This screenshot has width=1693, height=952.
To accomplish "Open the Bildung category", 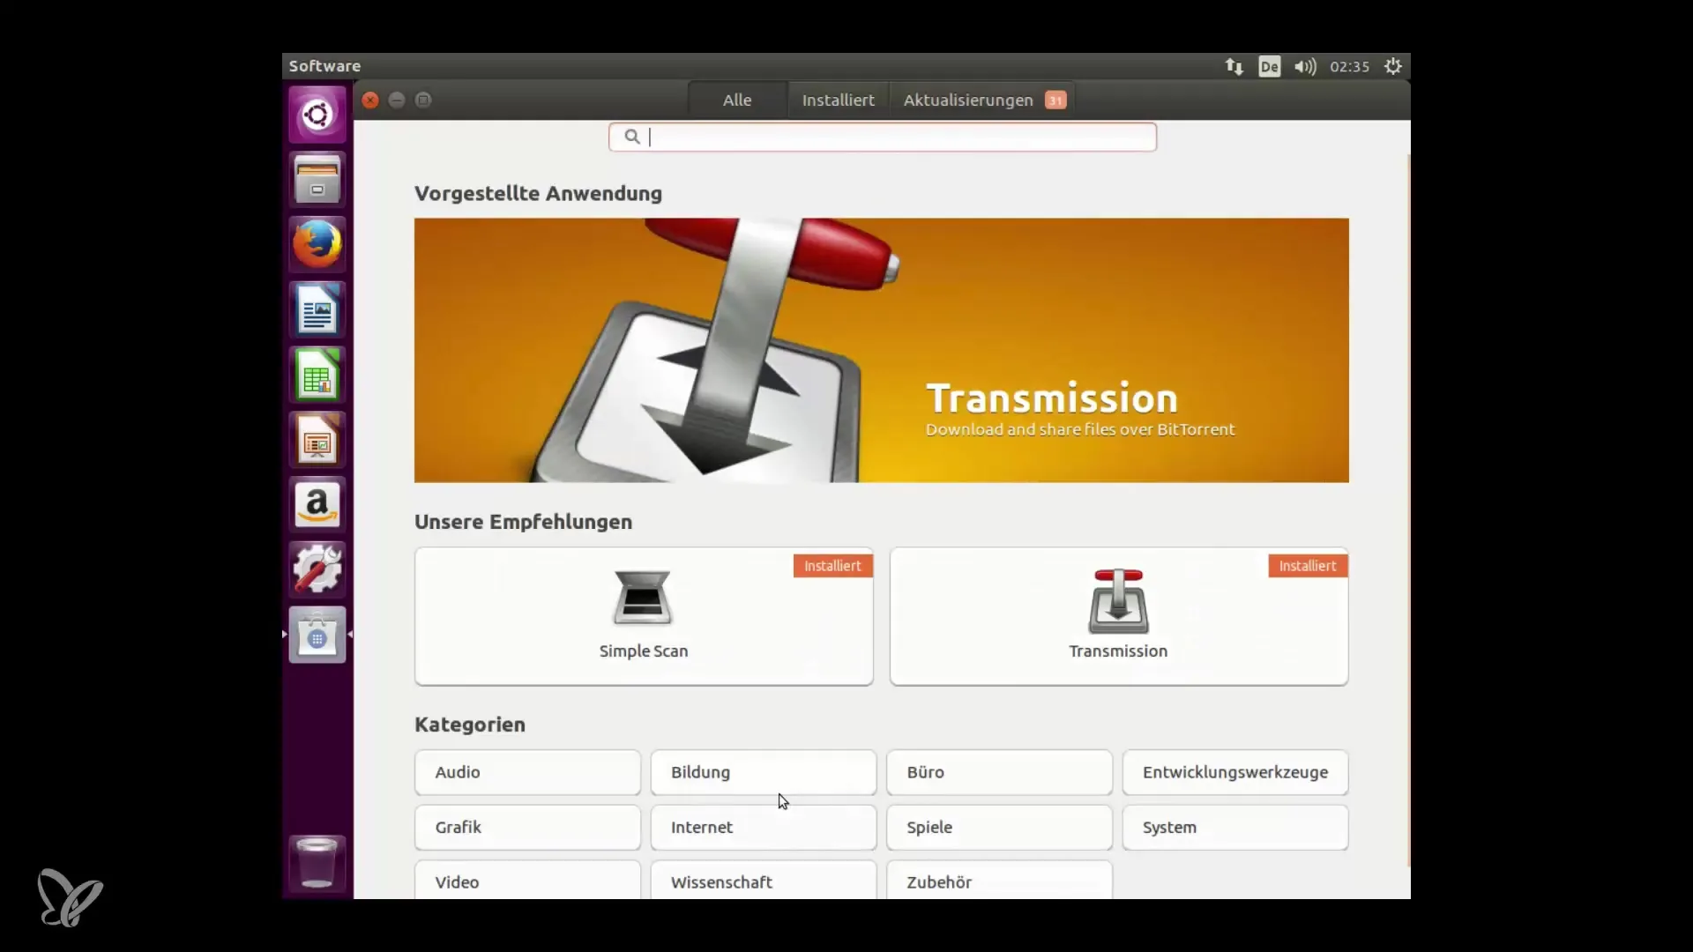I will point(764,772).
